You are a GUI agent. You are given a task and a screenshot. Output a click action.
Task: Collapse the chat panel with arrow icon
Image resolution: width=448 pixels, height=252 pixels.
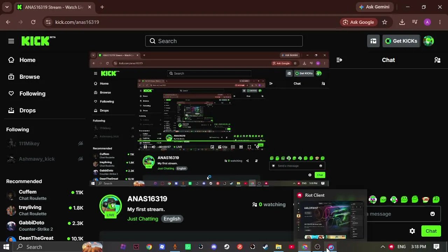click(x=339, y=60)
